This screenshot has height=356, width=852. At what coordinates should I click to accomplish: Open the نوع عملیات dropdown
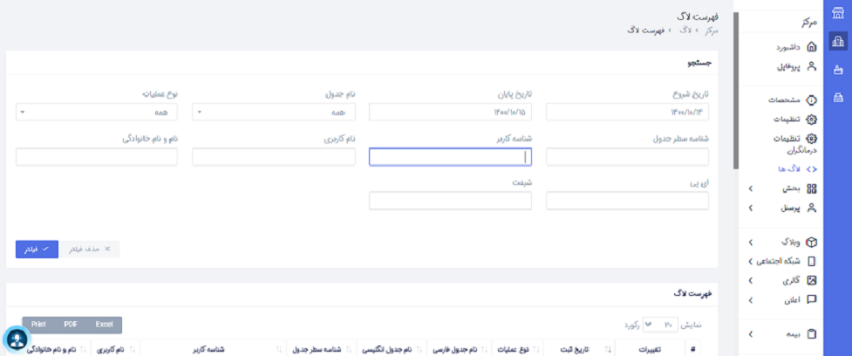click(97, 113)
